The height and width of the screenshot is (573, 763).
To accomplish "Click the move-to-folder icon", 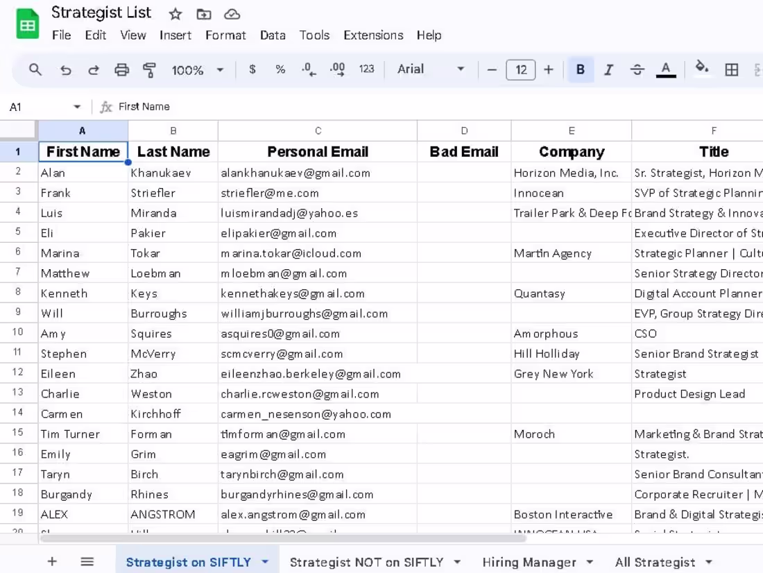I will 203,14.
